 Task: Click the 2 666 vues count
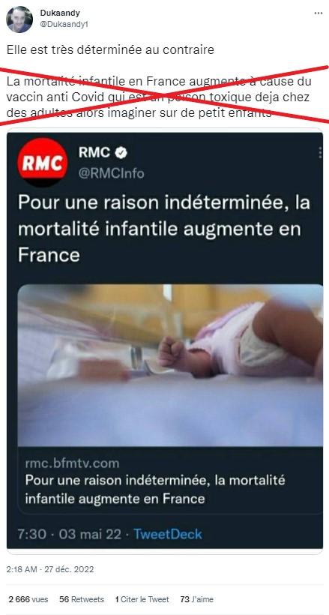[28, 599]
